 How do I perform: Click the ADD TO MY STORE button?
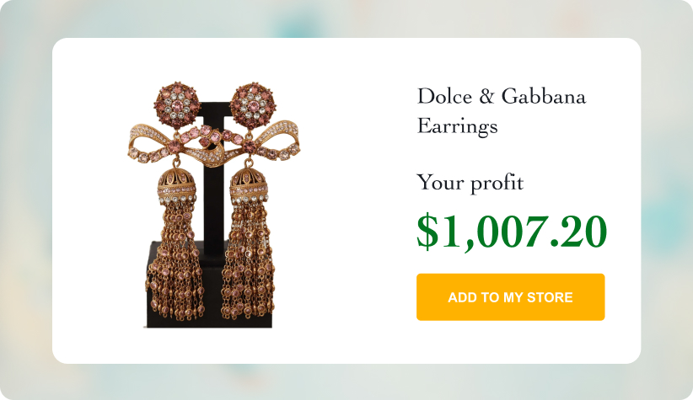click(510, 297)
